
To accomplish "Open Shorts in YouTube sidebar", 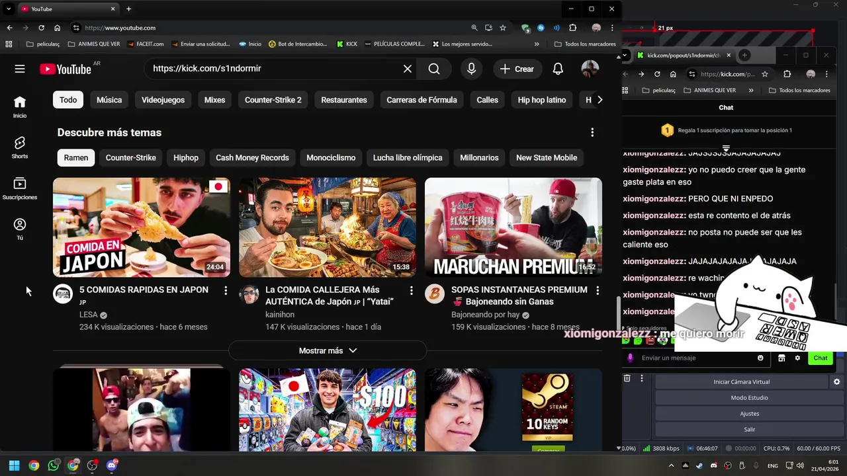I will point(20,148).
